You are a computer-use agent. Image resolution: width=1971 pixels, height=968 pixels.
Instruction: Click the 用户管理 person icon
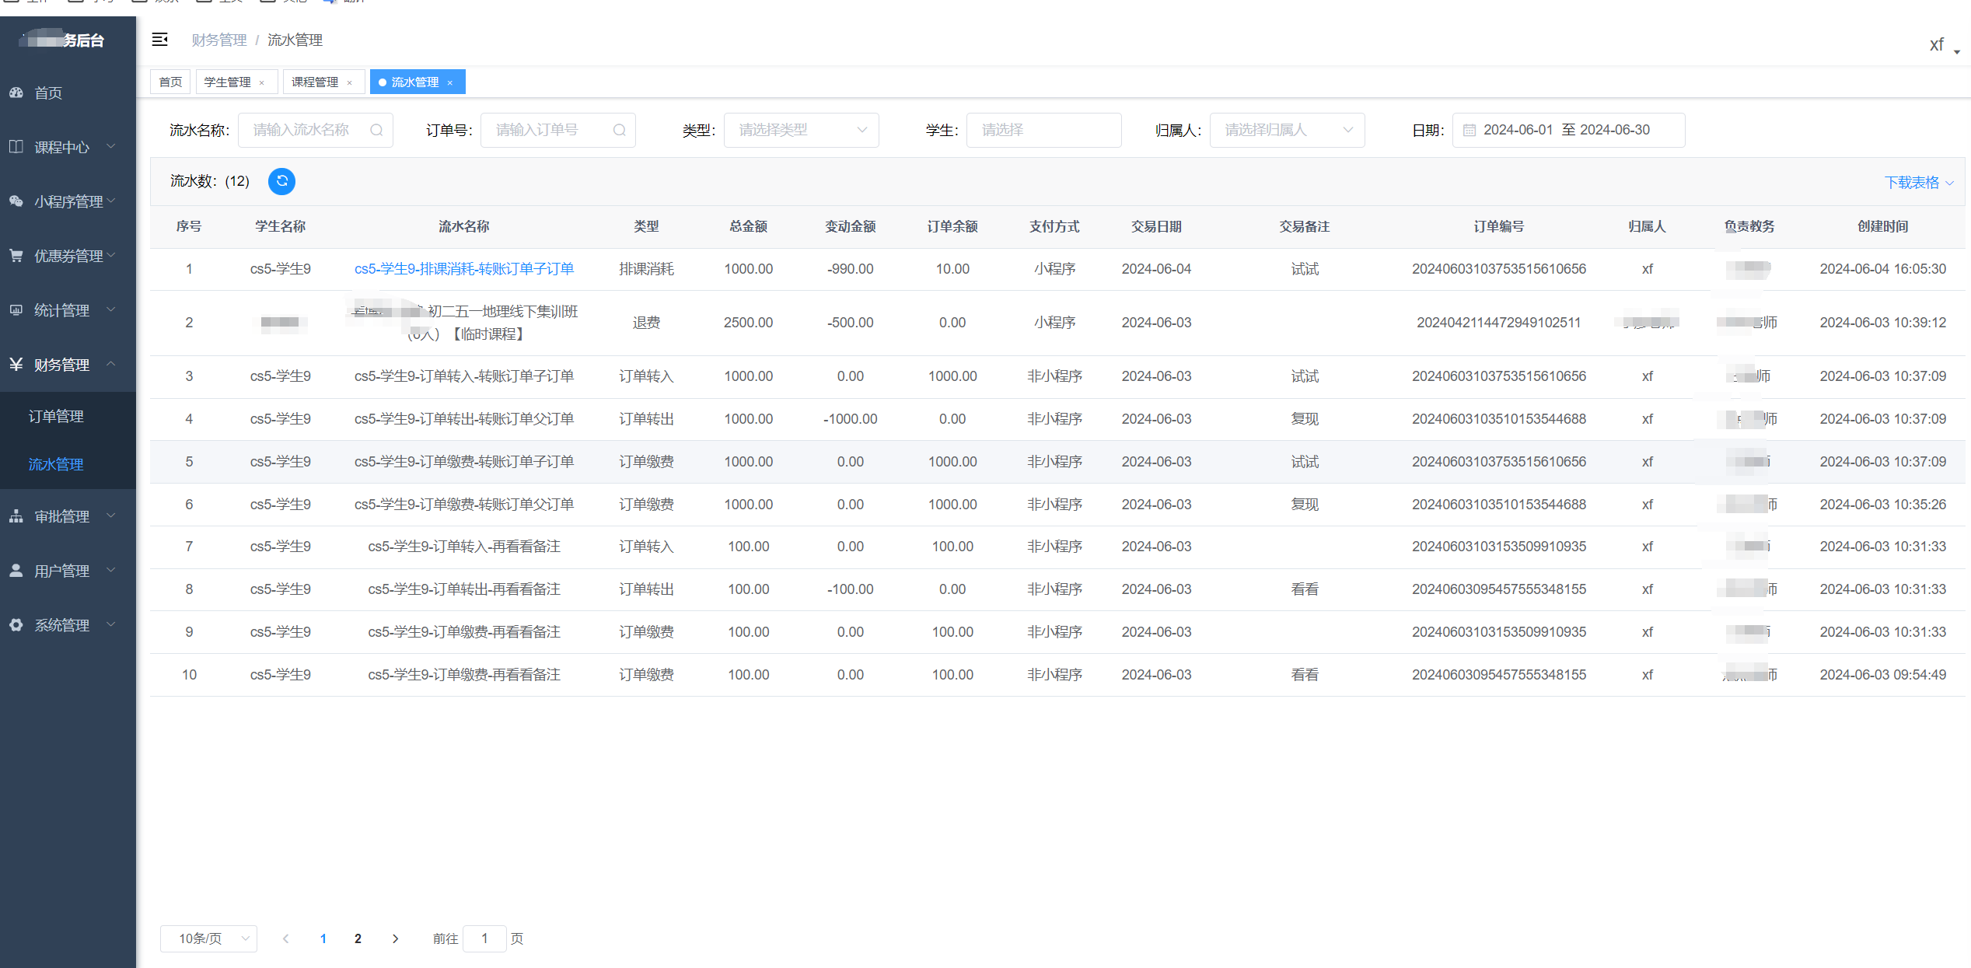[x=16, y=571]
